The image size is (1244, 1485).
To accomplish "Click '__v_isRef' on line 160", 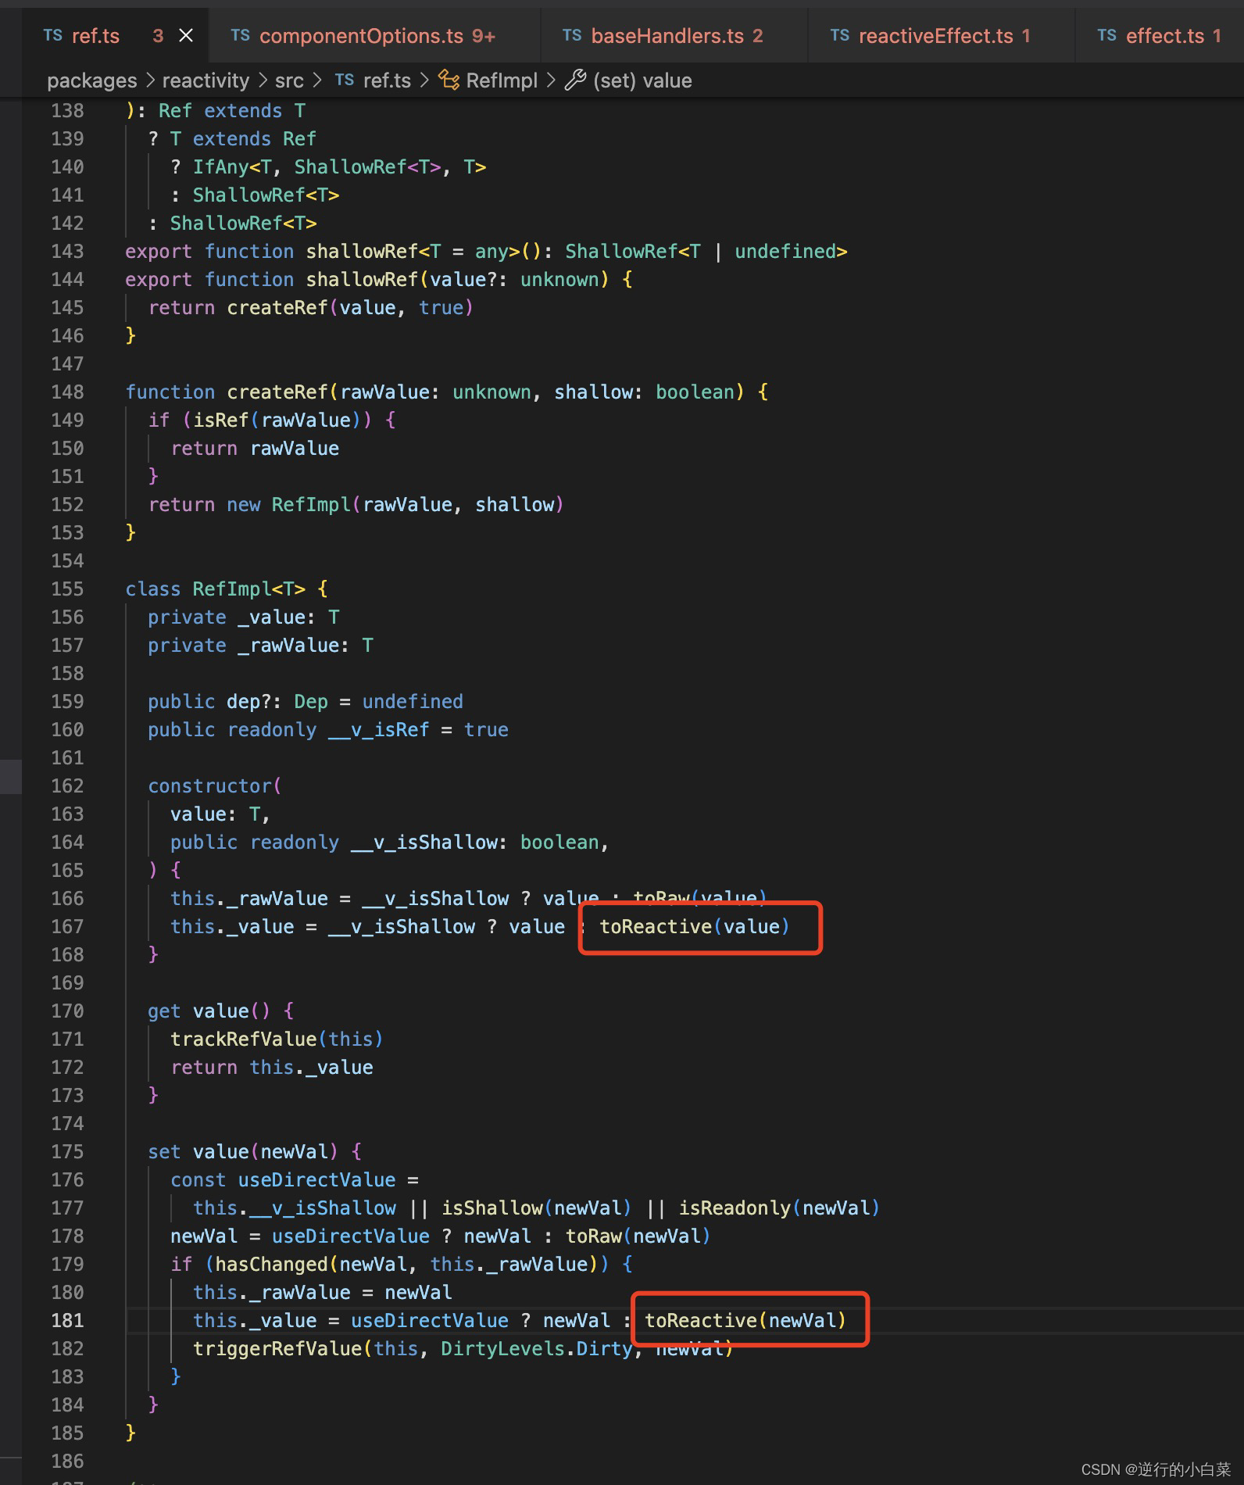I will coord(378,729).
